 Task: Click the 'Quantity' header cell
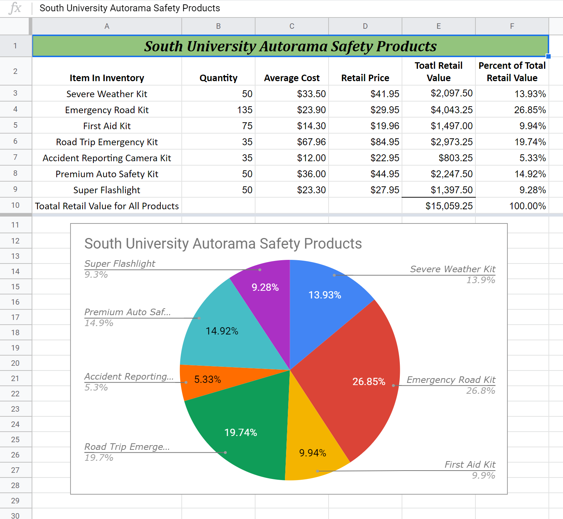point(218,71)
